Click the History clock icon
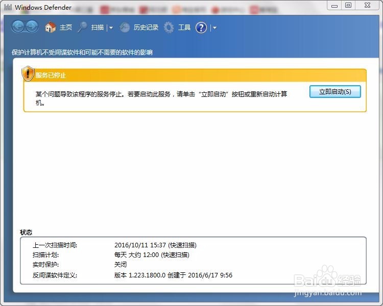Screen dimensions: 383x306 pos(125,28)
